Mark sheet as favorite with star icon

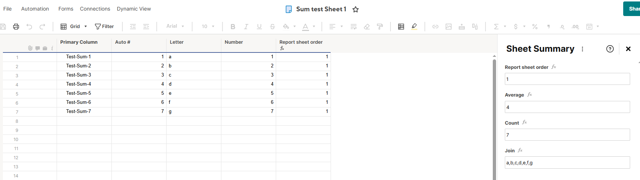(x=355, y=9)
